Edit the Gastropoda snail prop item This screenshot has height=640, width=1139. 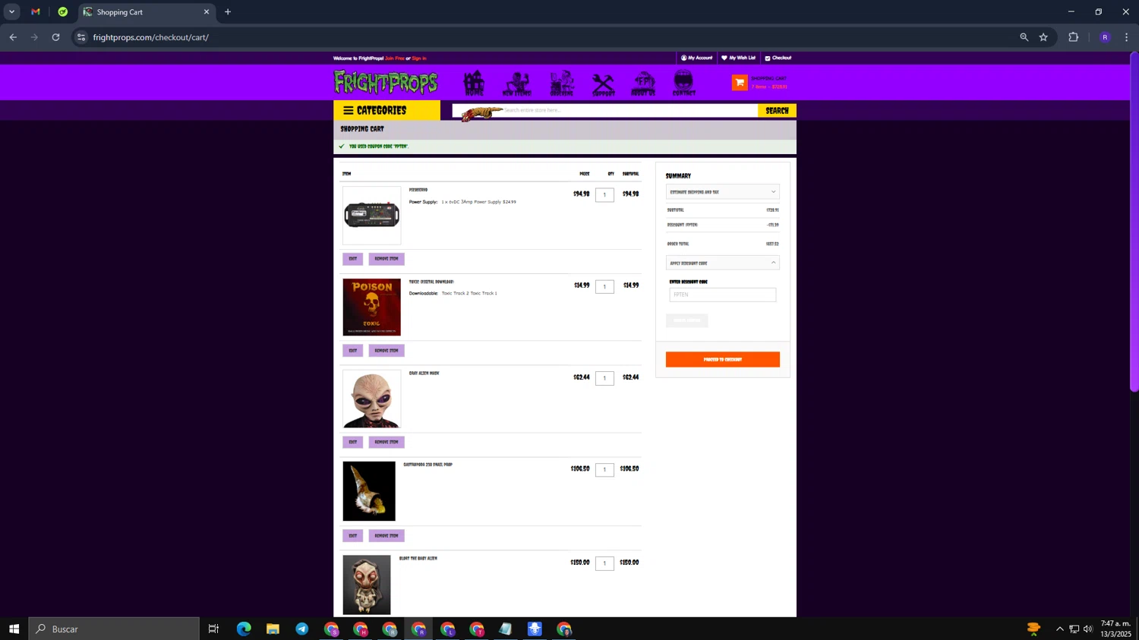point(352,536)
